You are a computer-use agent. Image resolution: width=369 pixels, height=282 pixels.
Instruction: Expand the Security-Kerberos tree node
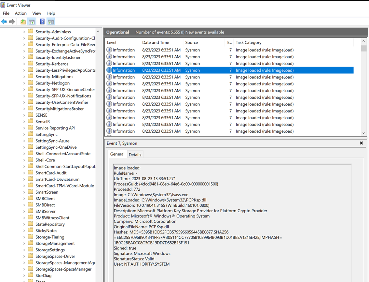[x=24, y=64]
